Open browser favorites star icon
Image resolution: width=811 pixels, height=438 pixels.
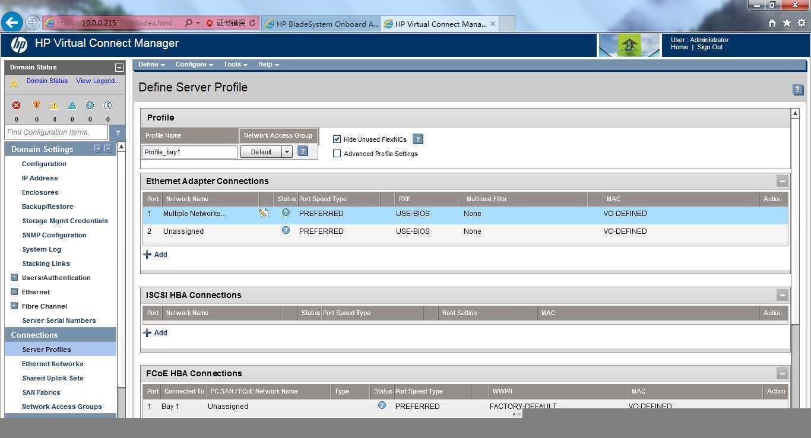pyautogui.click(x=787, y=23)
